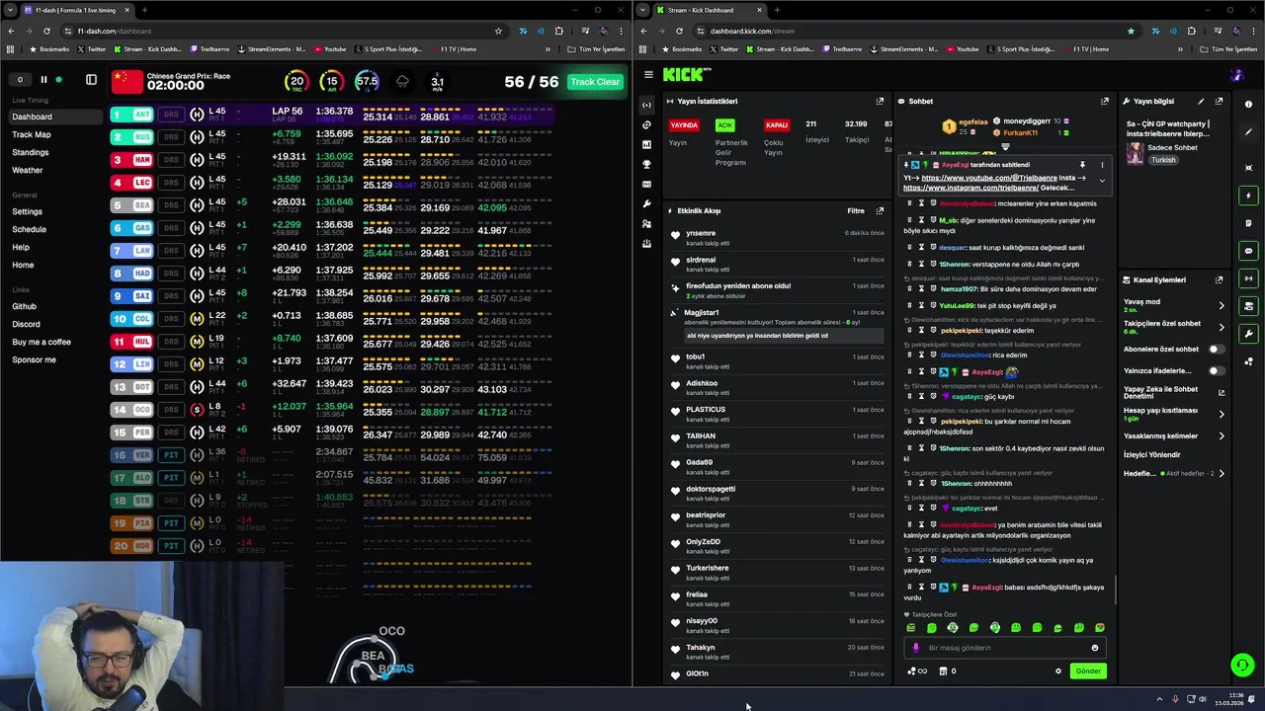The width and height of the screenshot is (1265, 711).
Task: Edit stream info with the pencil icon
Action: (x=1201, y=101)
